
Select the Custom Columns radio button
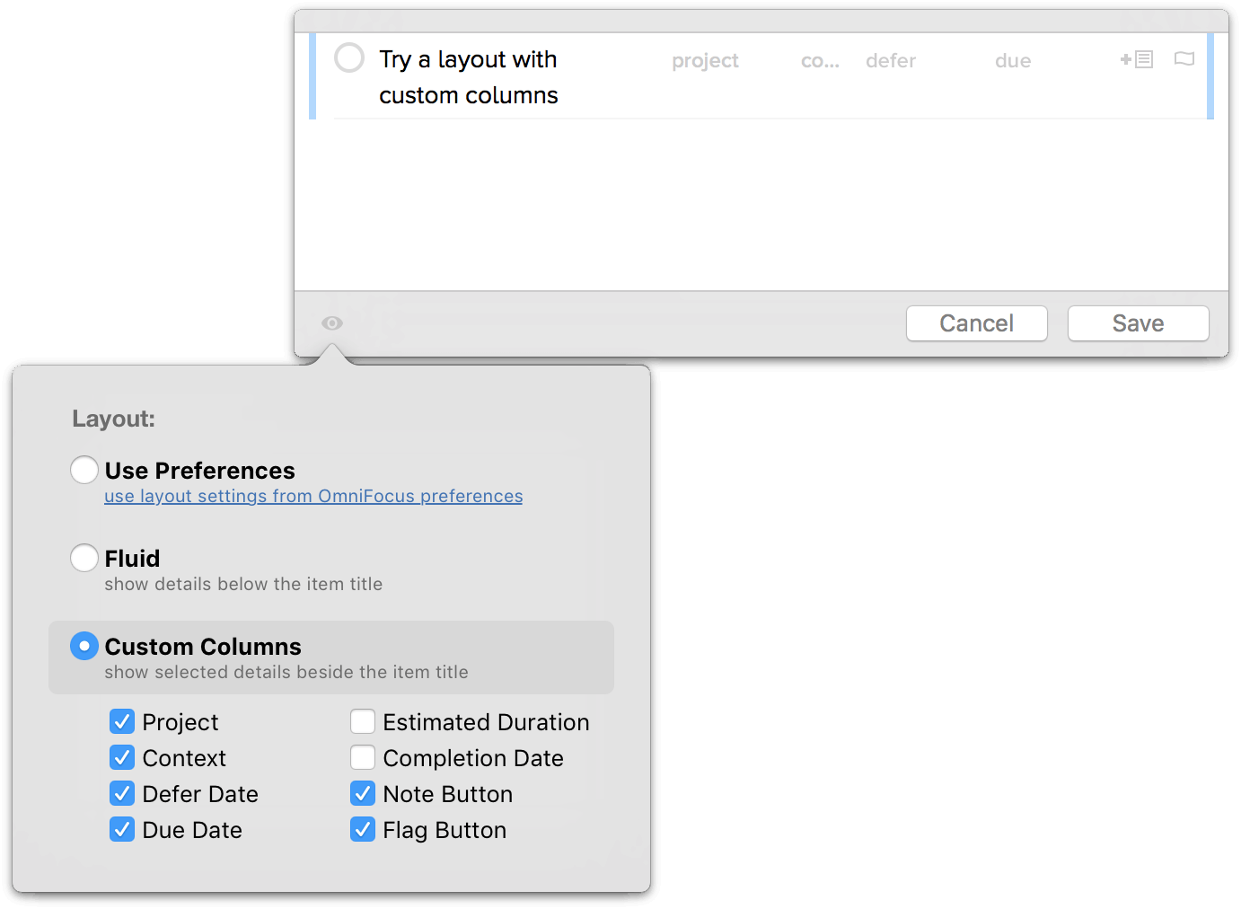tap(84, 645)
